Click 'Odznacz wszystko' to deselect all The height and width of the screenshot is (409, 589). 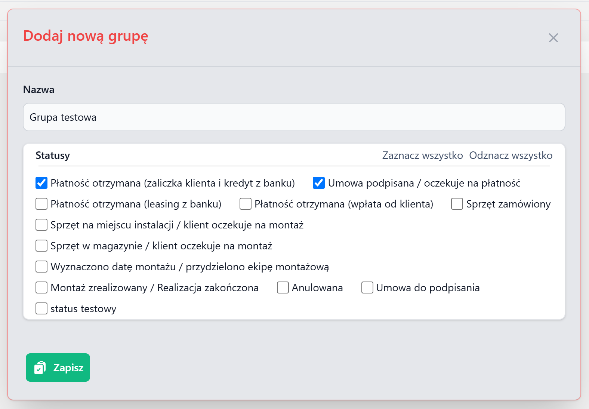coord(511,156)
